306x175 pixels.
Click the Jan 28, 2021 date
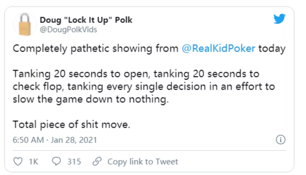click(74, 140)
